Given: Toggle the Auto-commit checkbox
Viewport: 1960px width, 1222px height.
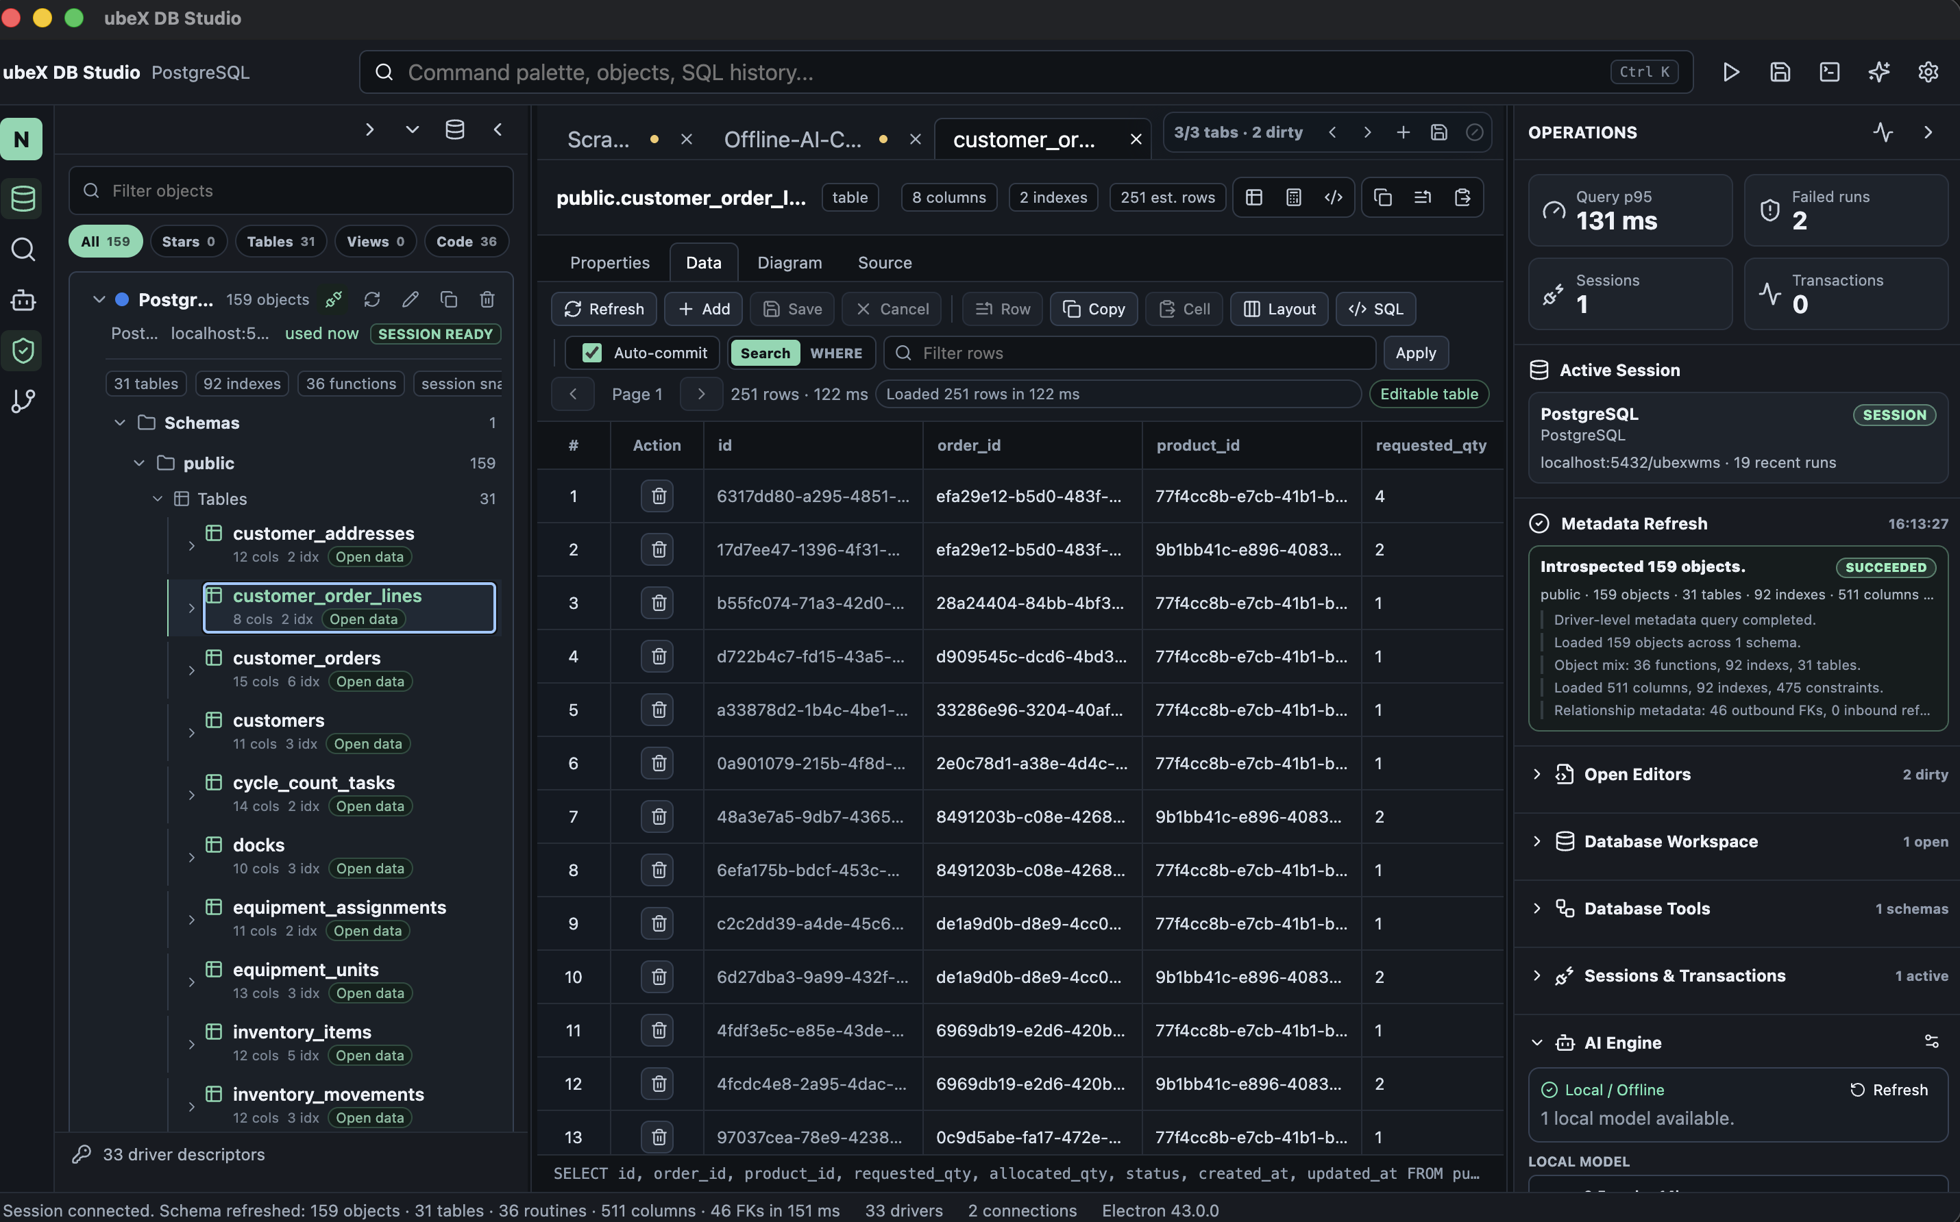Looking at the screenshot, I should pyautogui.click(x=592, y=353).
